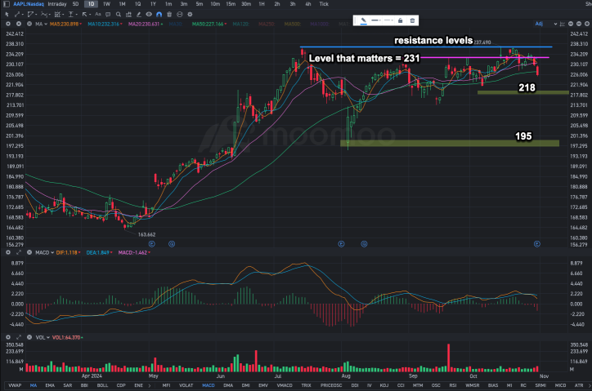Toggle MA20 line via its value label
The width and height of the screenshot is (592, 391).
(x=146, y=24)
